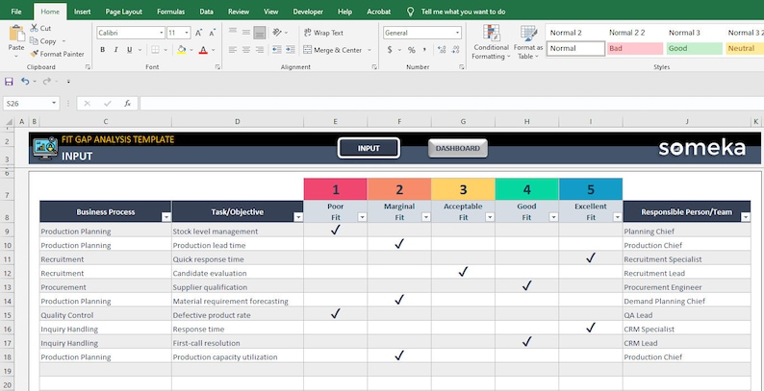Switch to the Formulas tab
Viewport: 764px width, 391px height.
[170, 12]
